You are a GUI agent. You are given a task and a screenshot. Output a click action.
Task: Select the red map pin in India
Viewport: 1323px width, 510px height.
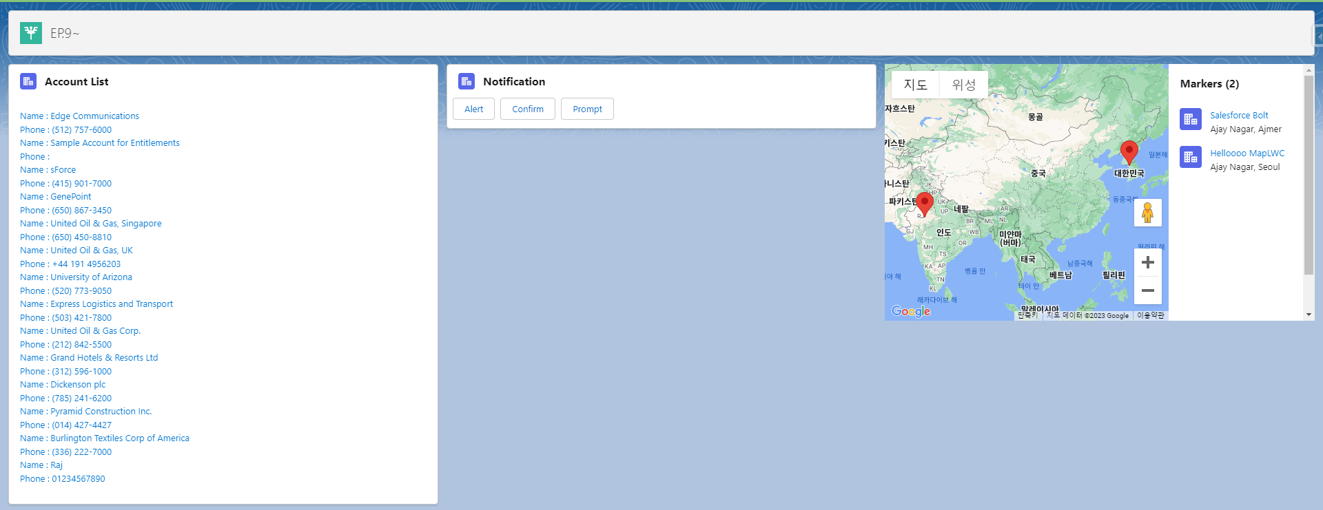(925, 204)
